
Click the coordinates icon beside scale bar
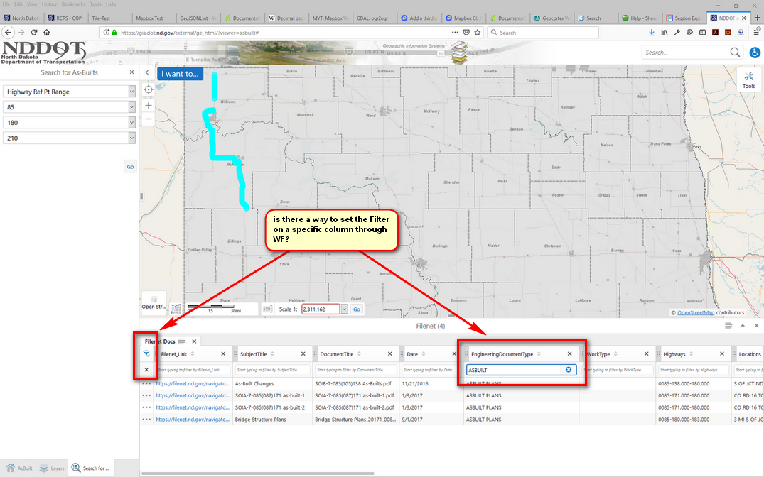(176, 309)
